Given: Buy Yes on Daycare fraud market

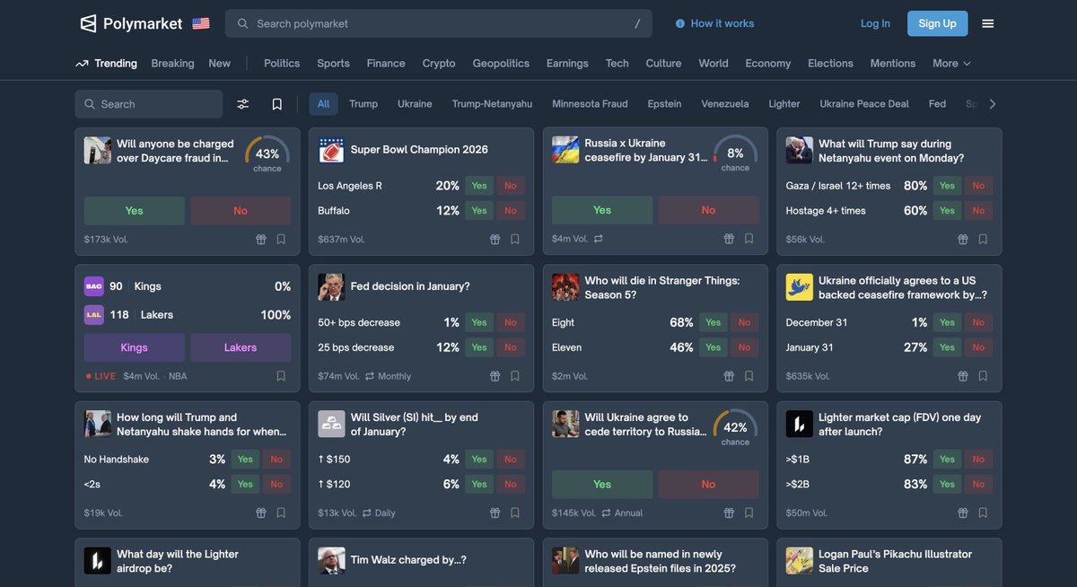Looking at the screenshot, I should click(x=135, y=211).
